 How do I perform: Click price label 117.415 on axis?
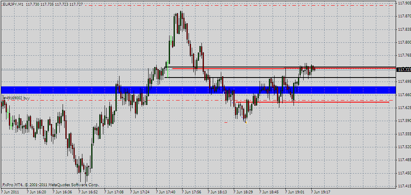pos(404,187)
